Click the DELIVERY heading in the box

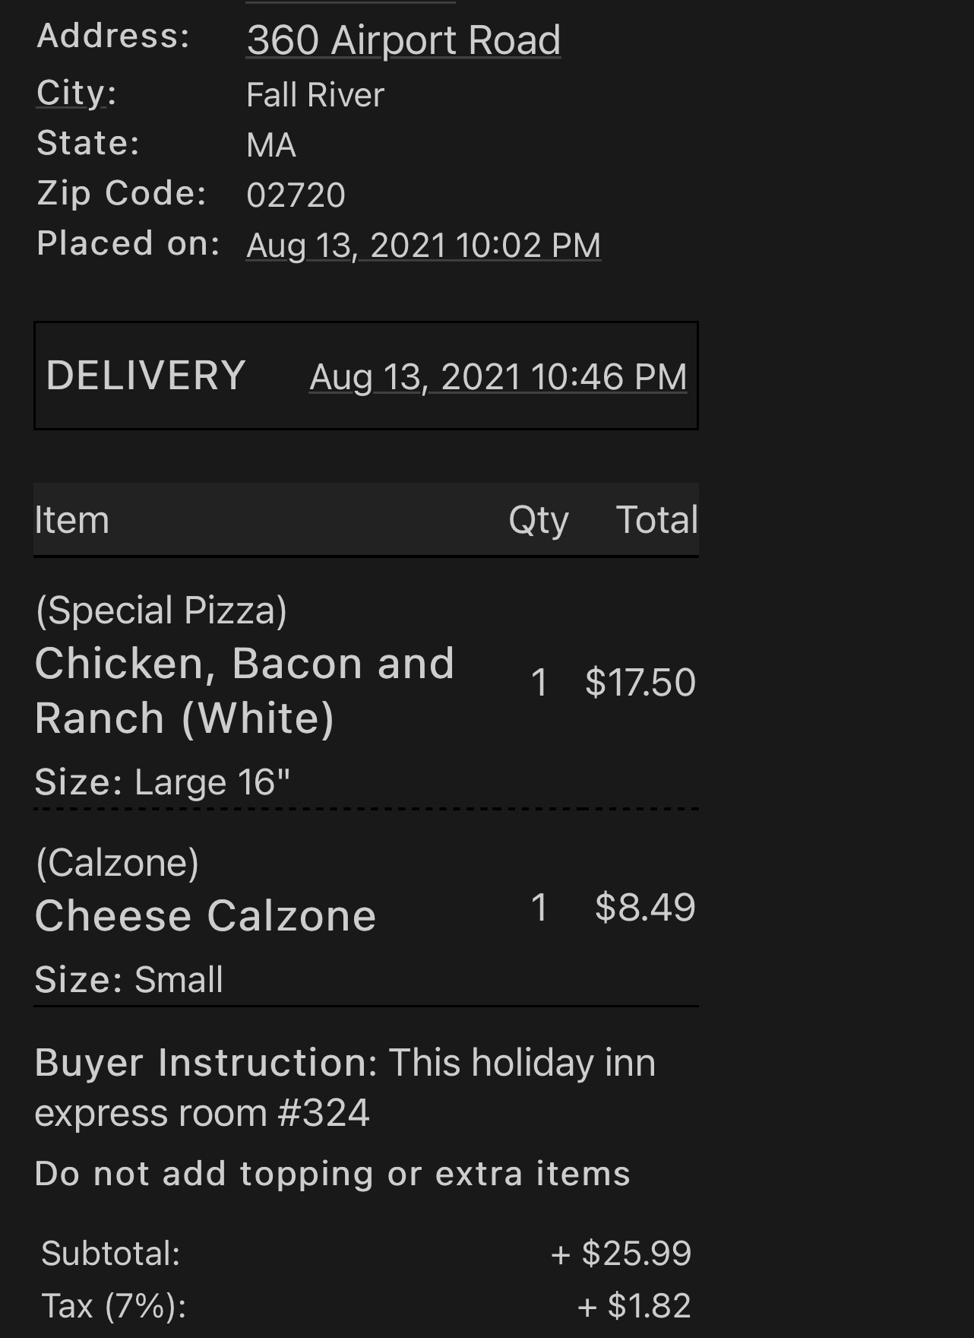click(x=146, y=376)
